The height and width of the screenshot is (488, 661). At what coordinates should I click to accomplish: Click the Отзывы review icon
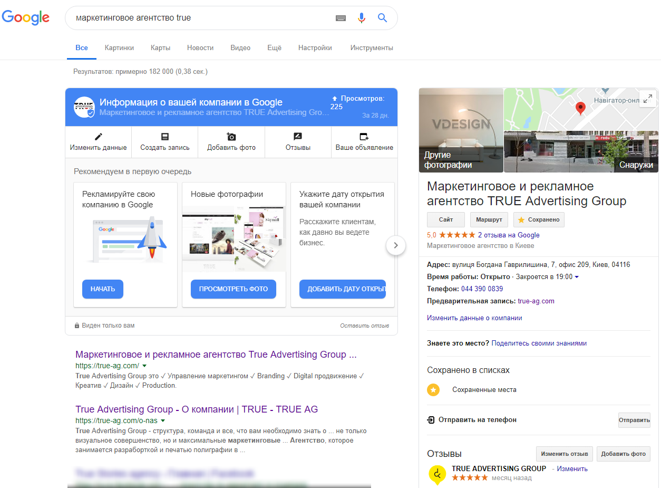point(298,136)
